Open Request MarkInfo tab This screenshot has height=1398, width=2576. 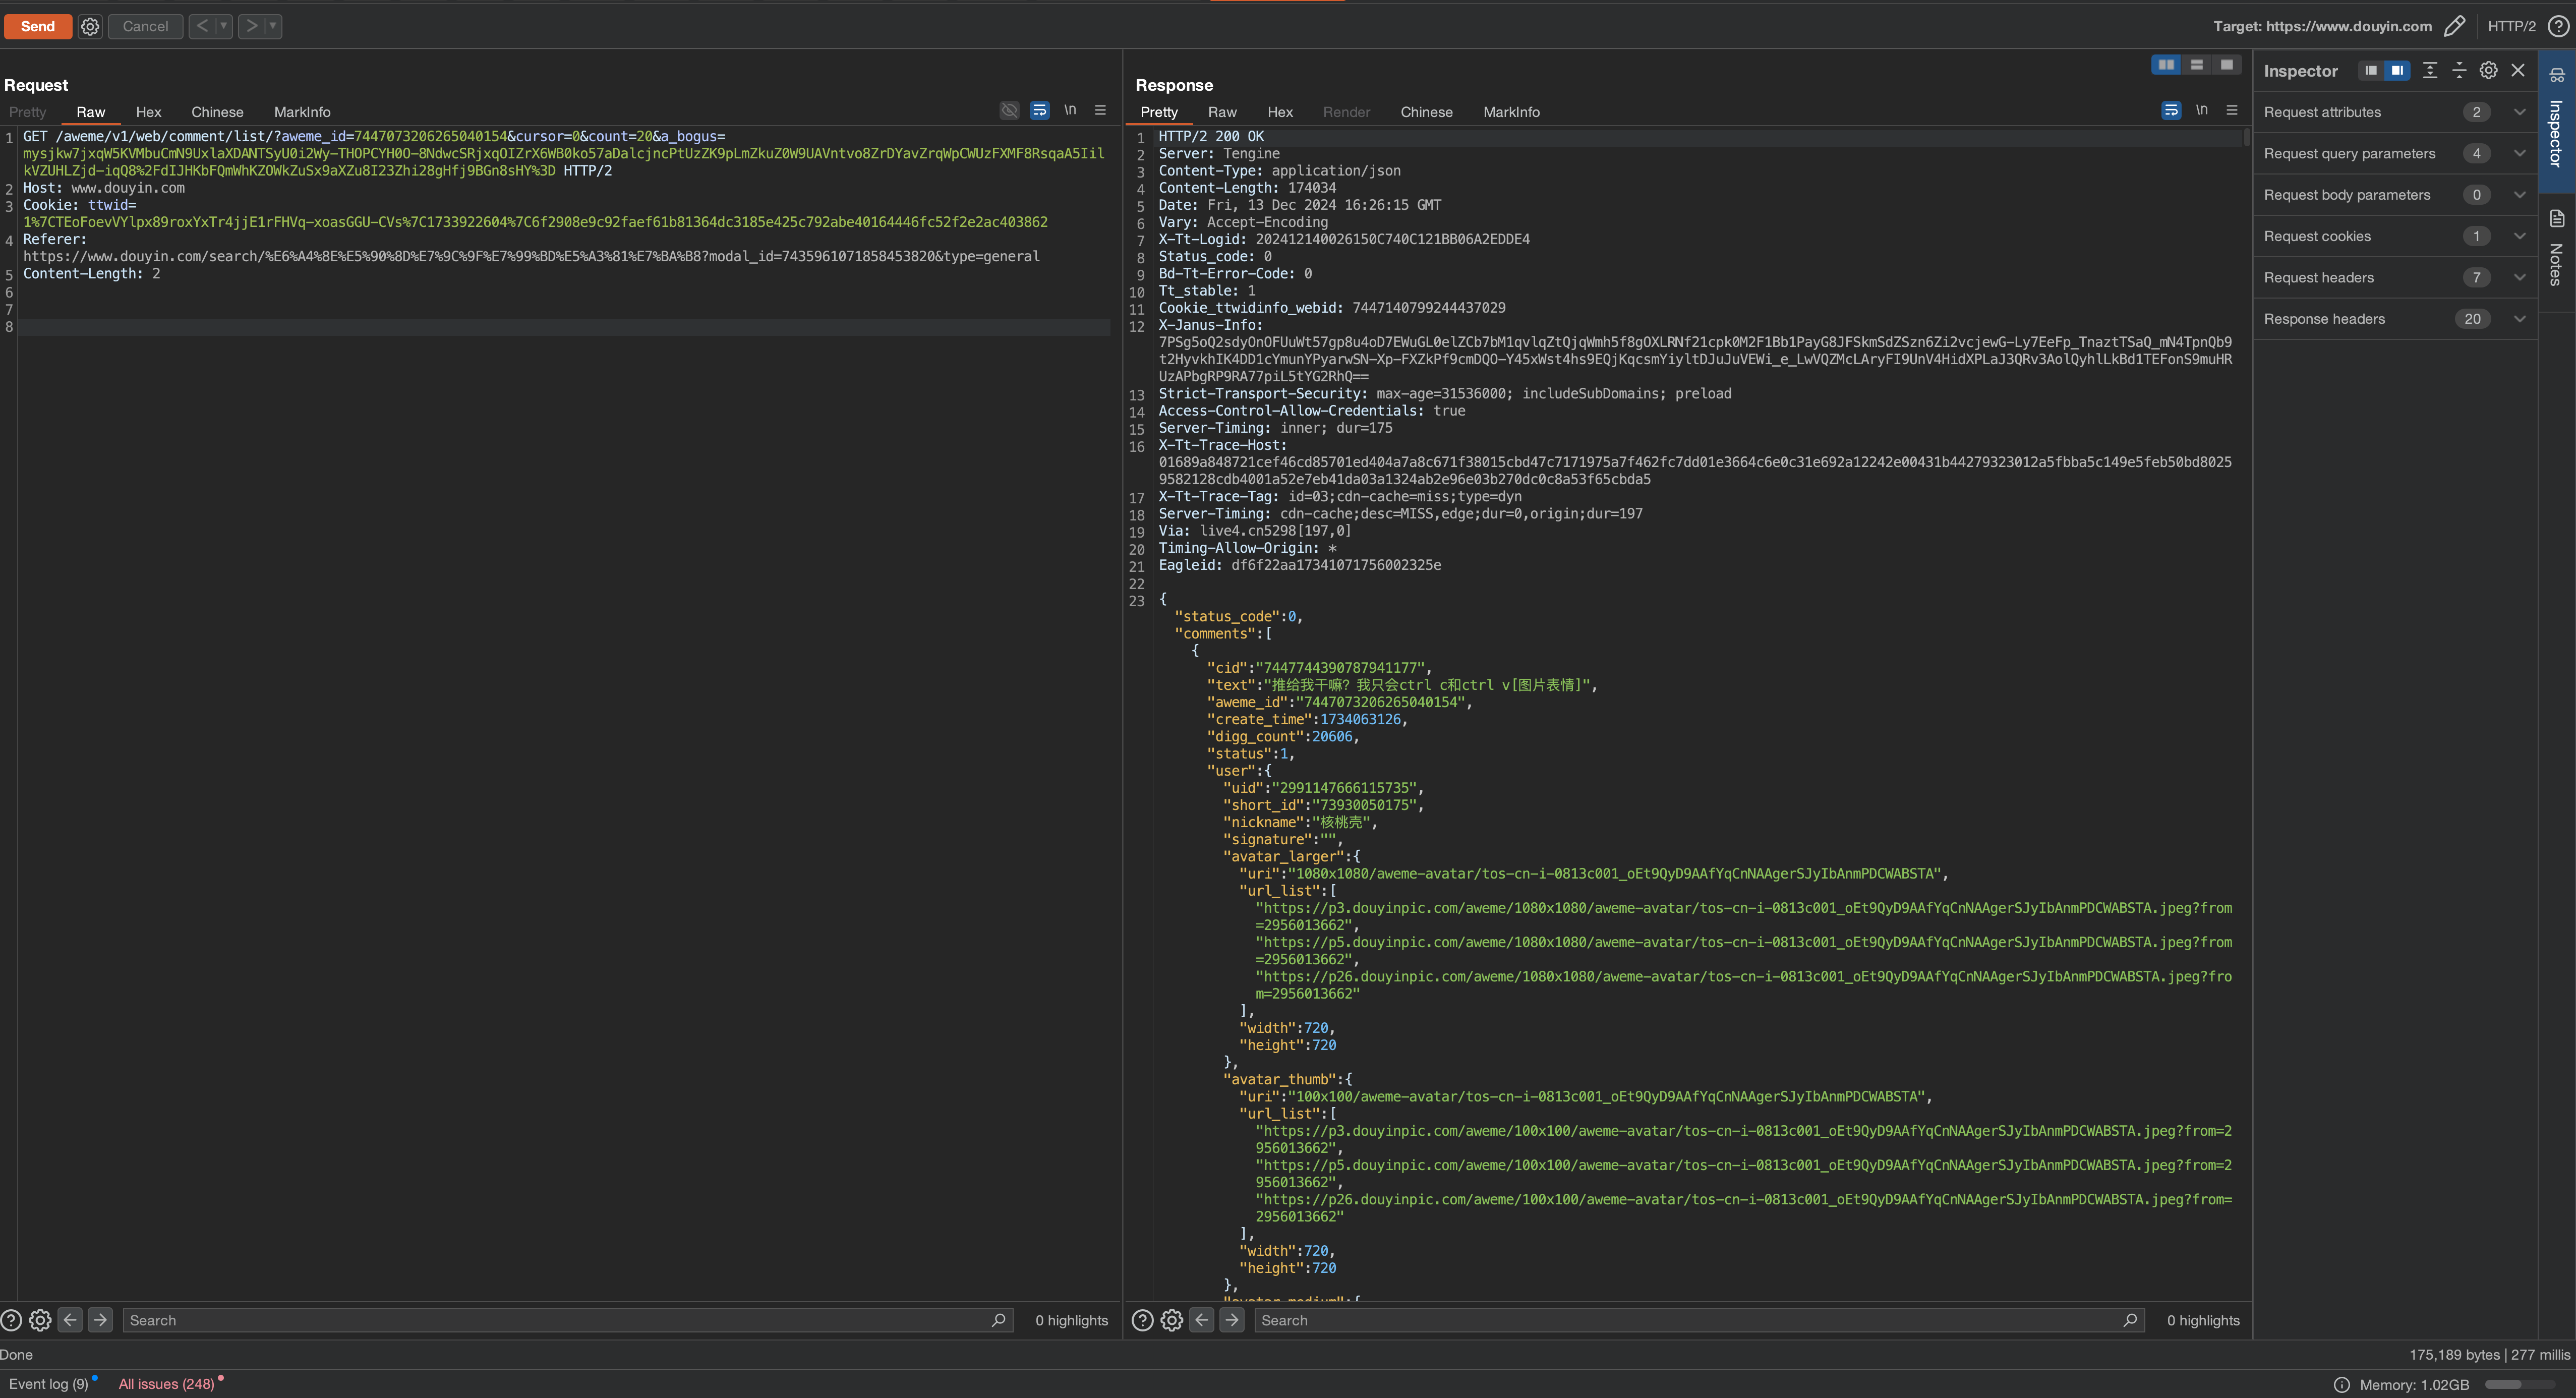click(x=302, y=112)
